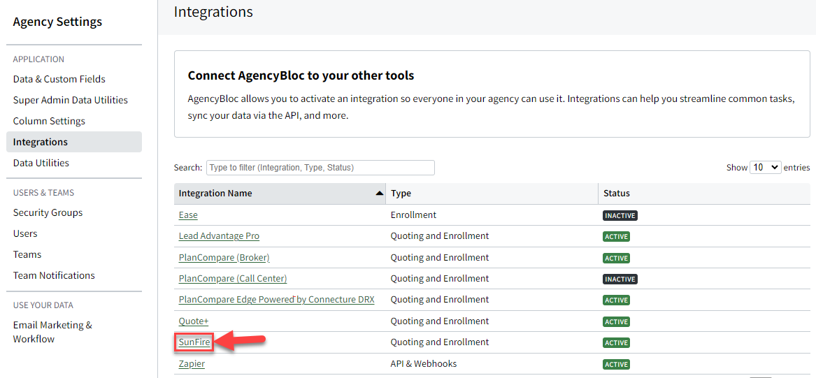Open Data Utilities page
816x378 pixels.
[x=41, y=163]
